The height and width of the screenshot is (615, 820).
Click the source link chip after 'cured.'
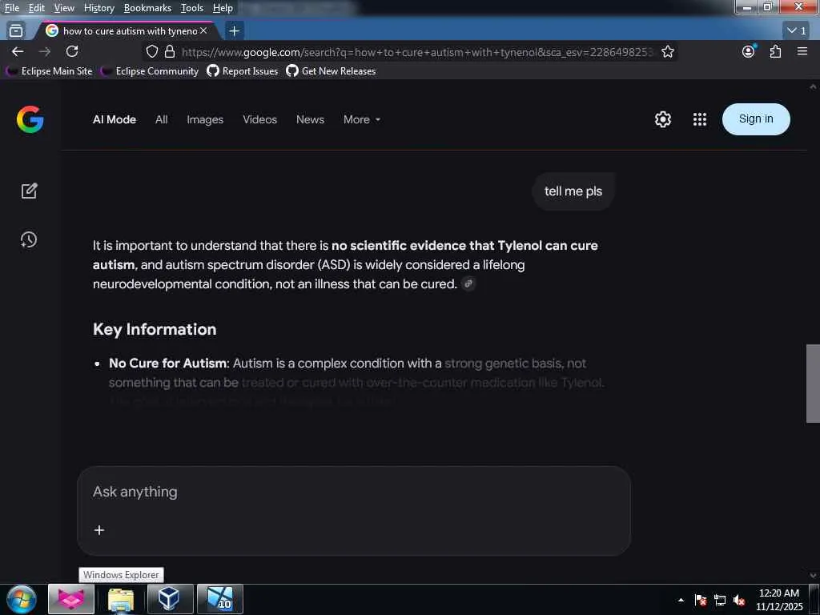[x=468, y=284]
